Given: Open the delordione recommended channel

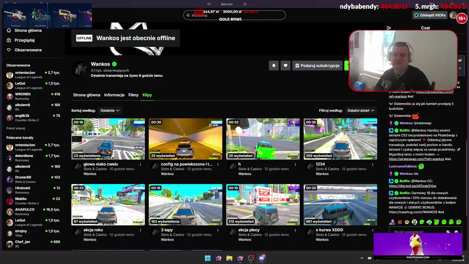Looking at the screenshot, I should 33,158.
